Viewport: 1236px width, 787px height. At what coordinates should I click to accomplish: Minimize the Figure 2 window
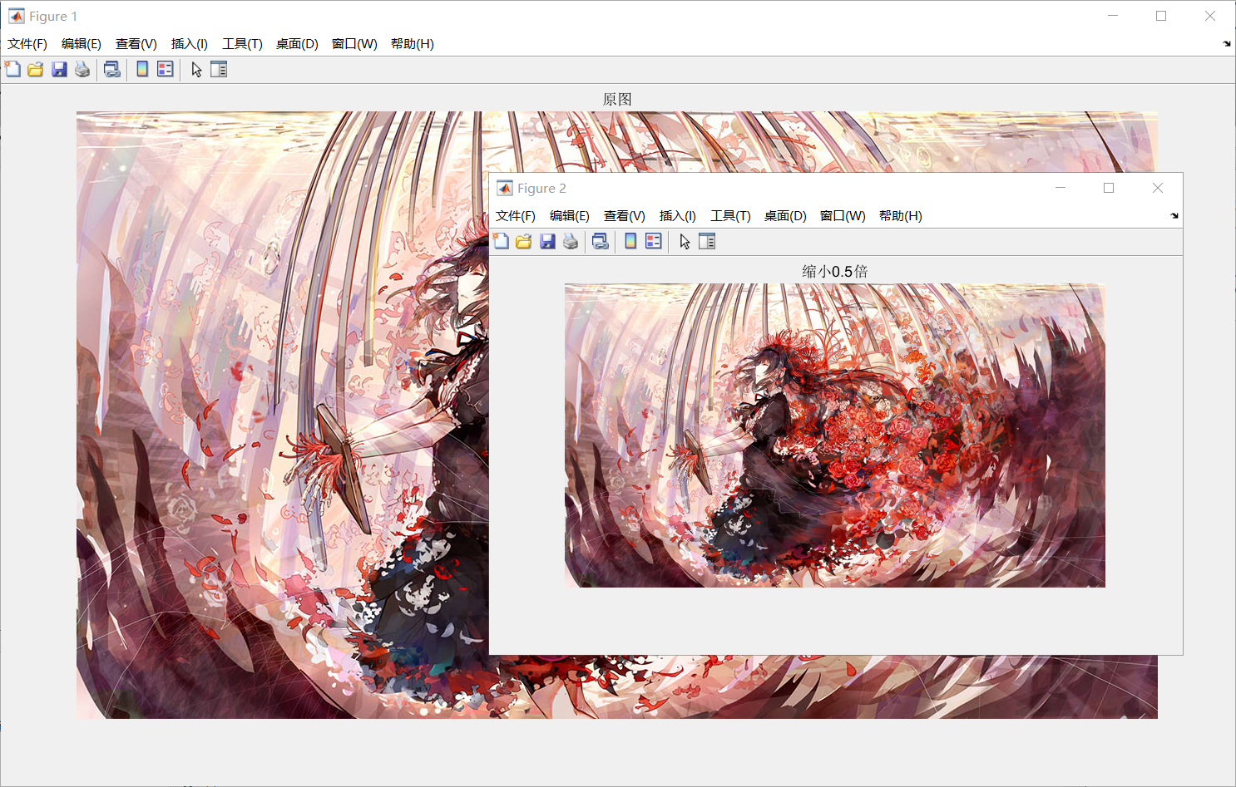1060,188
